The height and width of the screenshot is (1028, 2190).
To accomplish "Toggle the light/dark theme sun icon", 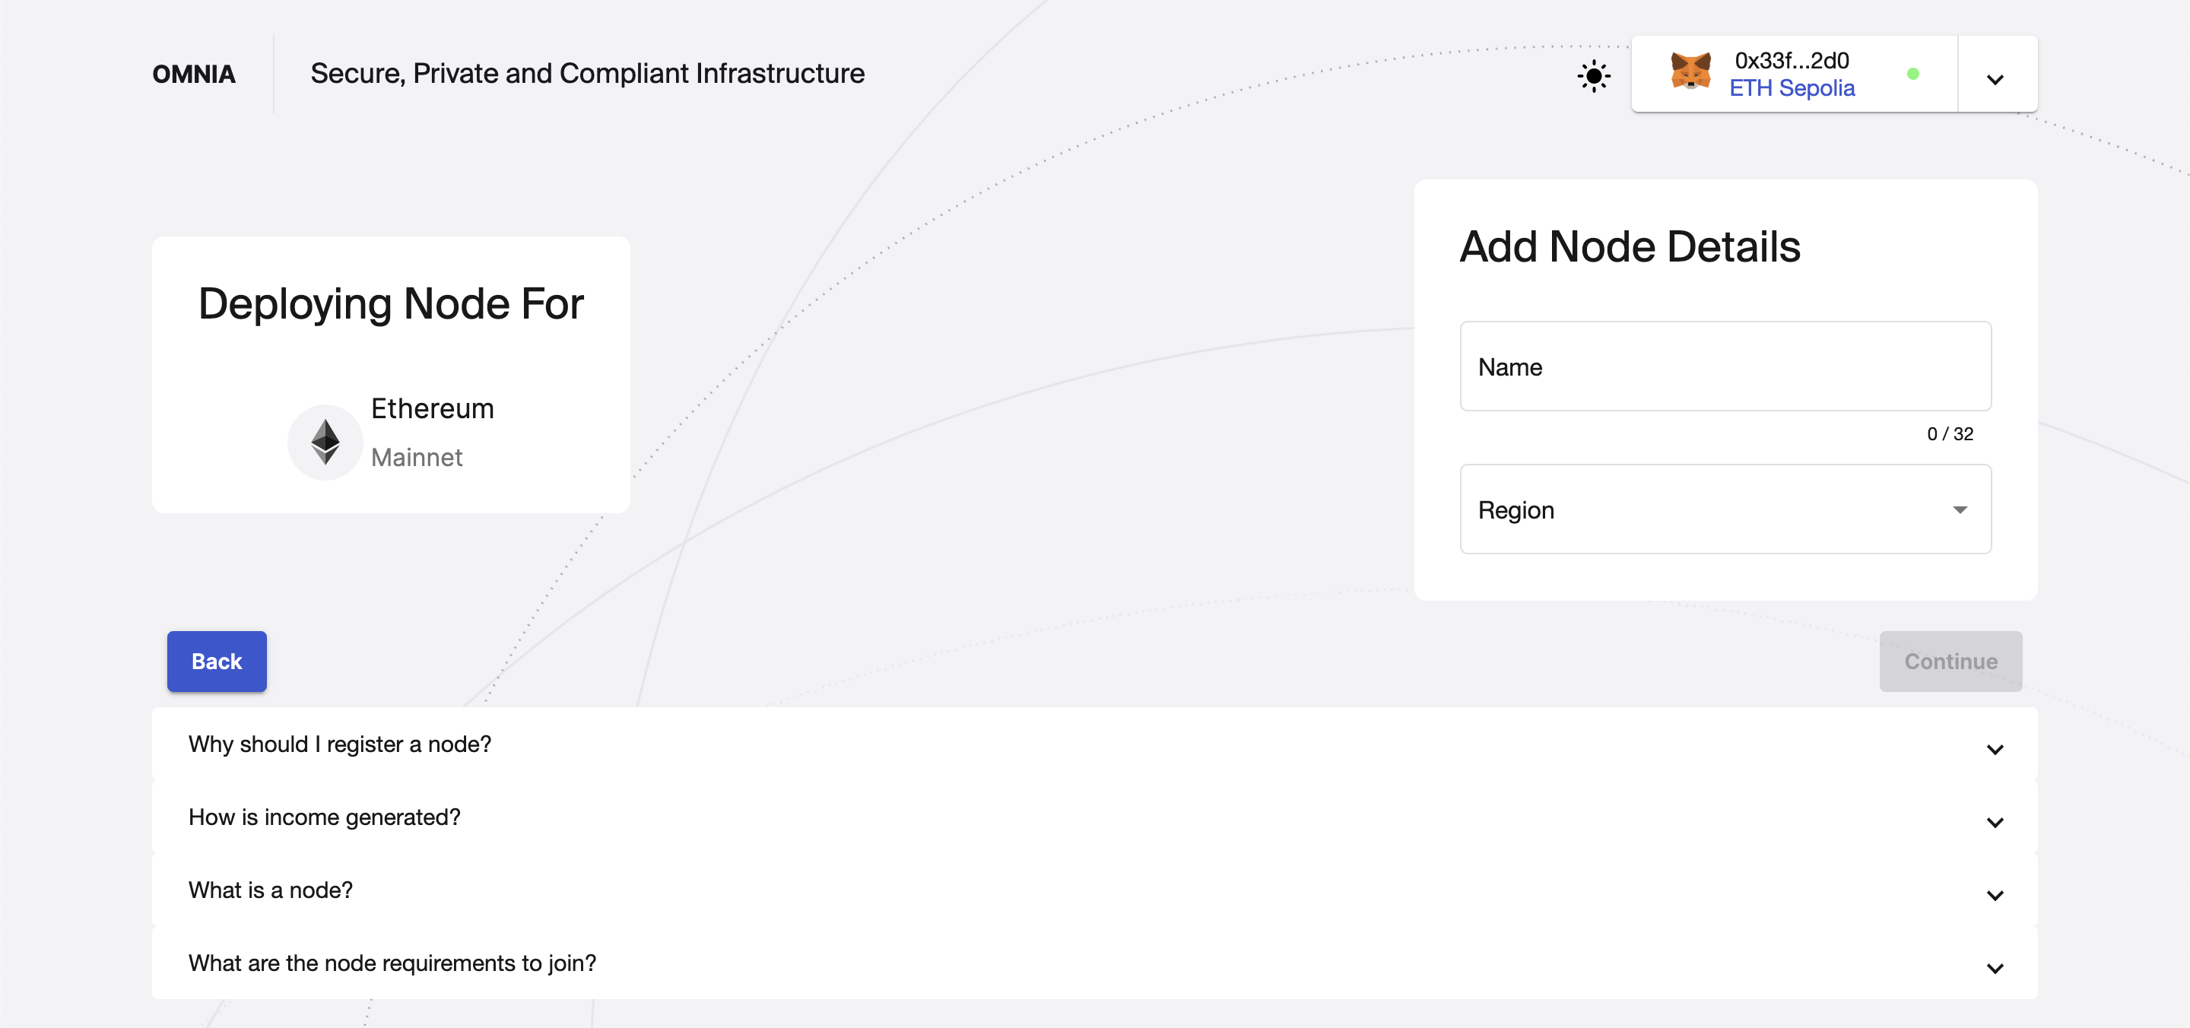I will [1593, 76].
